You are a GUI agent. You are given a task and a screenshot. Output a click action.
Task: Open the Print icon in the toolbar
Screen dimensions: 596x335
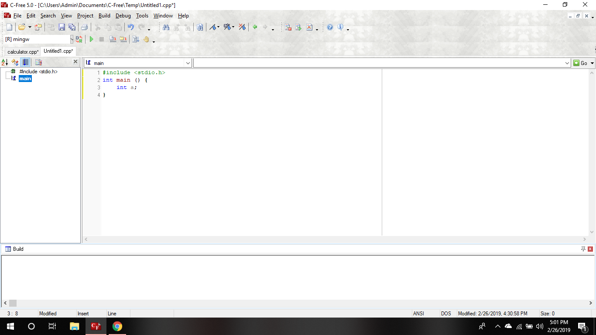click(84, 27)
